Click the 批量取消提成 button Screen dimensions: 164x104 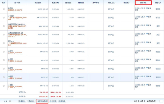tap(42, 101)
